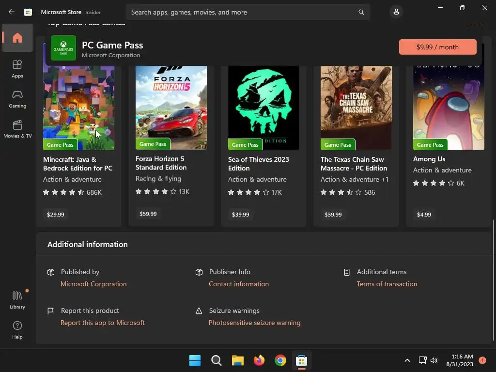Click the Additional terms document icon
The image size is (496, 372).
coord(347,272)
